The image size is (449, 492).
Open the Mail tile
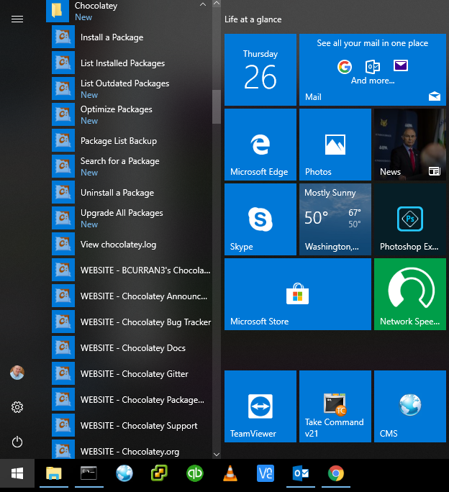pos(373,70)
